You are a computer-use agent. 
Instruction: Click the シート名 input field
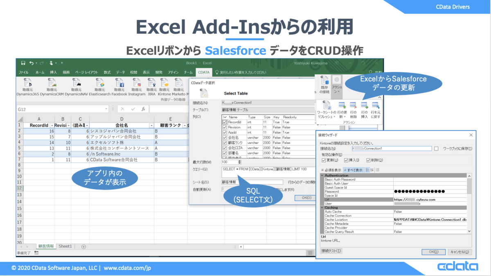tap(252, 182)
